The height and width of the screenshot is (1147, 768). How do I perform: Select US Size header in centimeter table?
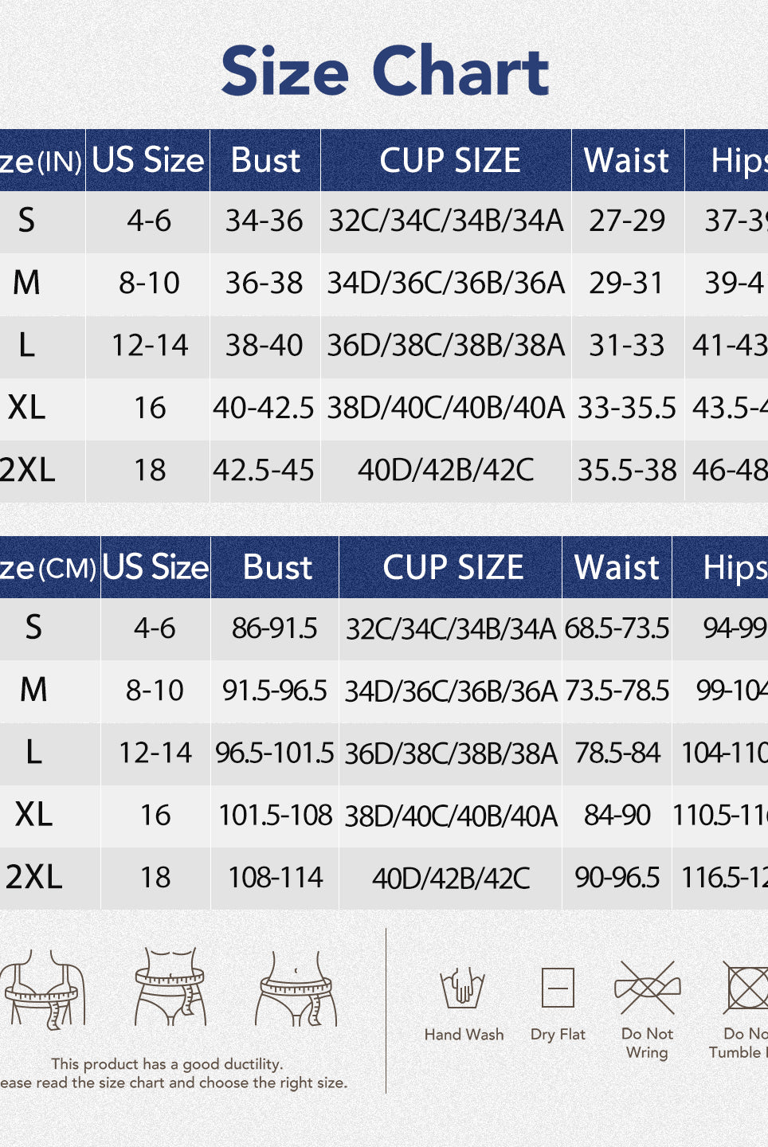(x=155, y=567)
